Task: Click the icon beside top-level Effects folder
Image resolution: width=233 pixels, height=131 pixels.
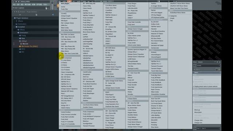Action: (16, 21)
